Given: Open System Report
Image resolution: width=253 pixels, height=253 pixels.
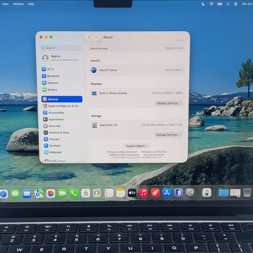Looking at the screenshot, I should [x=136, y=146].
